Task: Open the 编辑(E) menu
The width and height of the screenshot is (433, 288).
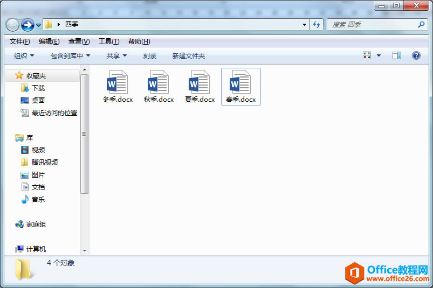Action: point(49,41)
